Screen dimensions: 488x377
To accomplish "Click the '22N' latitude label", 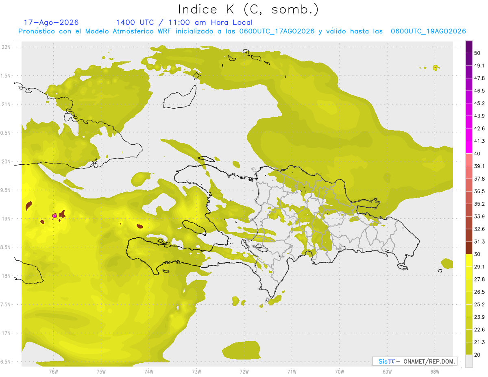I will (x=7, y=47).
